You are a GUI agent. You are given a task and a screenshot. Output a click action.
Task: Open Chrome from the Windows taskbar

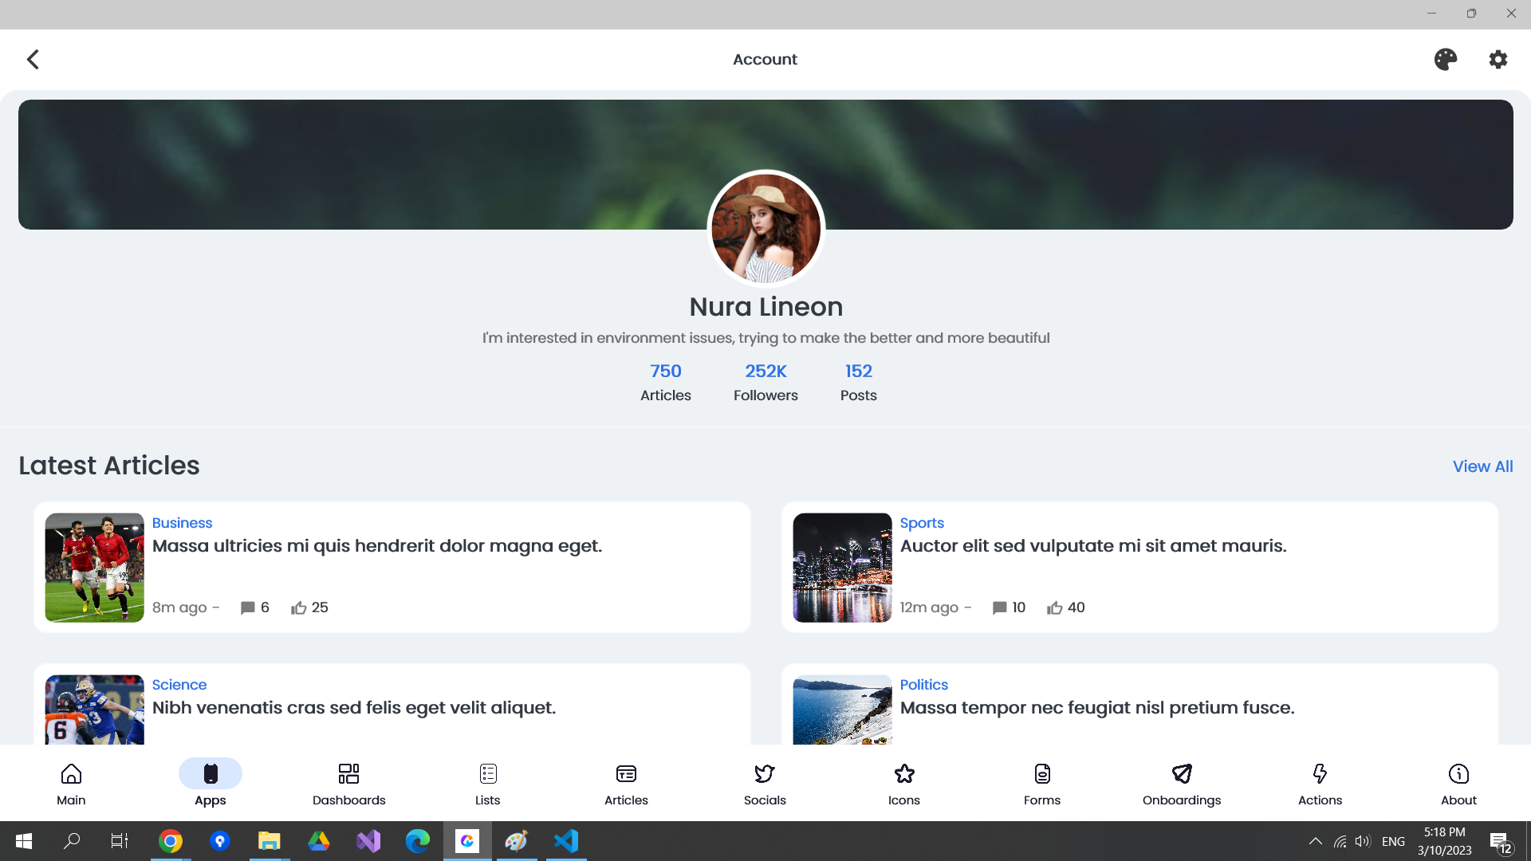[x=170, y=841]
